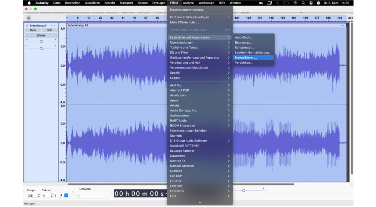
Task: Expand Geräuschentfernung und Reparatur submenu
Action: [x=199, y=58]
